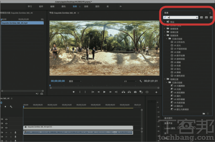Open the 效果 panel menu icon

(x=210, y=13)
